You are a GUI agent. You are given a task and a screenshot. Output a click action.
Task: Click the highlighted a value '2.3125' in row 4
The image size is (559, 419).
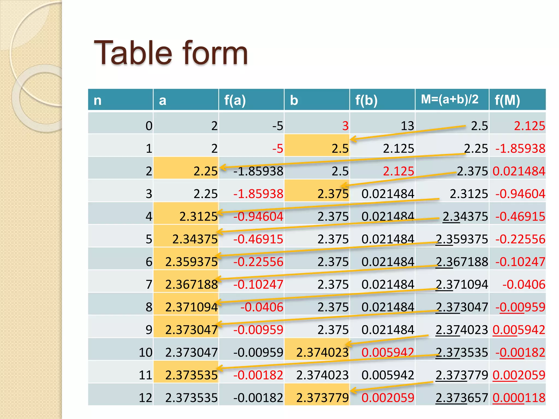[198, 216]
